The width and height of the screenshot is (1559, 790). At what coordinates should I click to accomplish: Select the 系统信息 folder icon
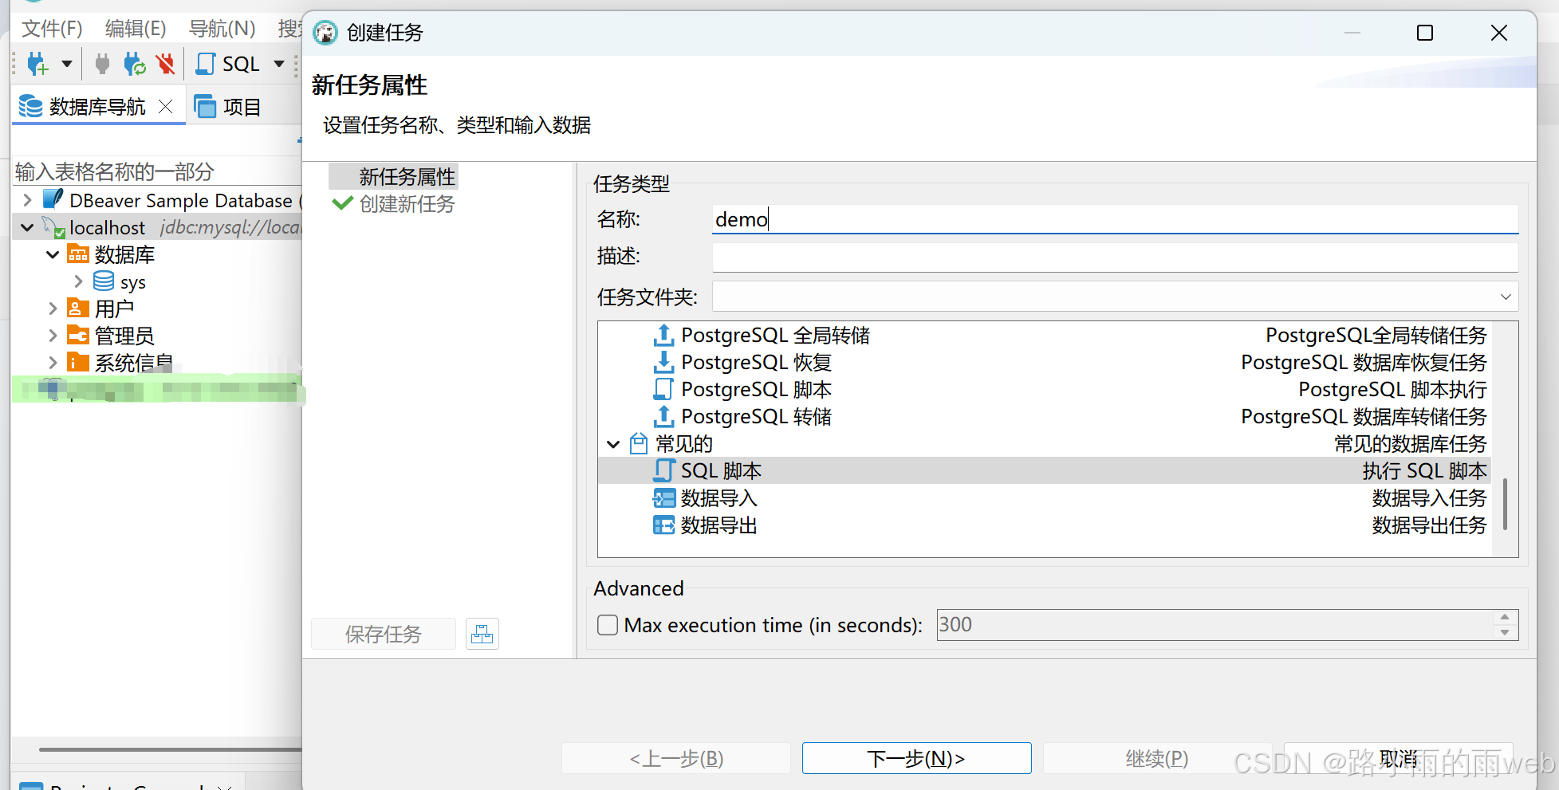(x=78, y=363)
